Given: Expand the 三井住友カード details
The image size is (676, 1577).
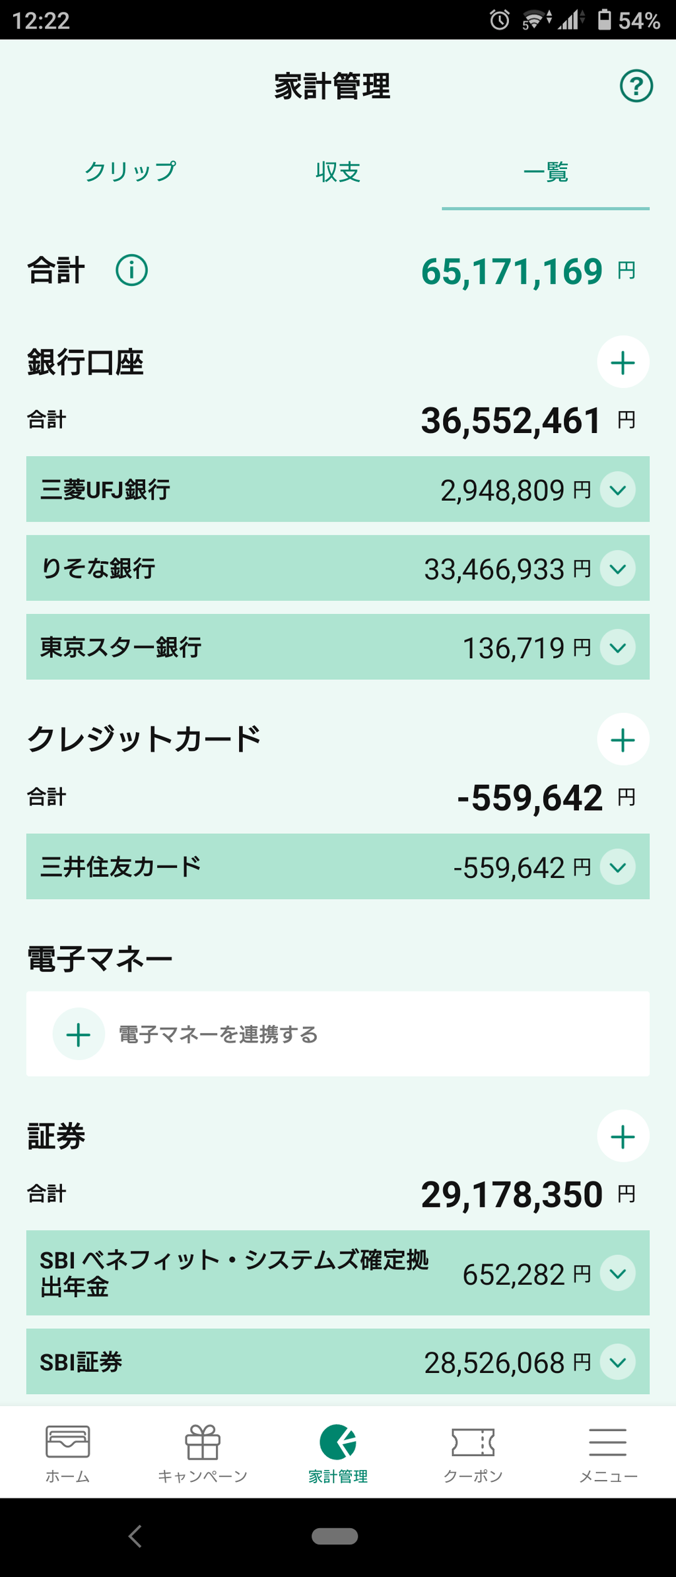Looking at the screenshot, I should [x=618, y=867].
